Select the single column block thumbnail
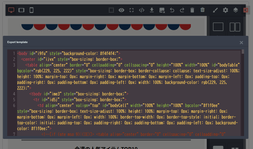This screenshot has width=253, height=149. point(218,27)
